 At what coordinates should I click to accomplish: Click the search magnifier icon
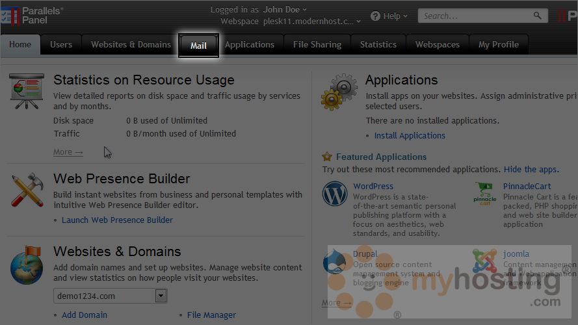(x=538, y=16)
